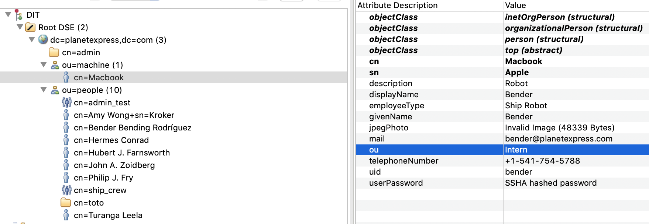649x224 pixels.
Task: Select the Philip J. Fry entry
Action: [103, 178]
